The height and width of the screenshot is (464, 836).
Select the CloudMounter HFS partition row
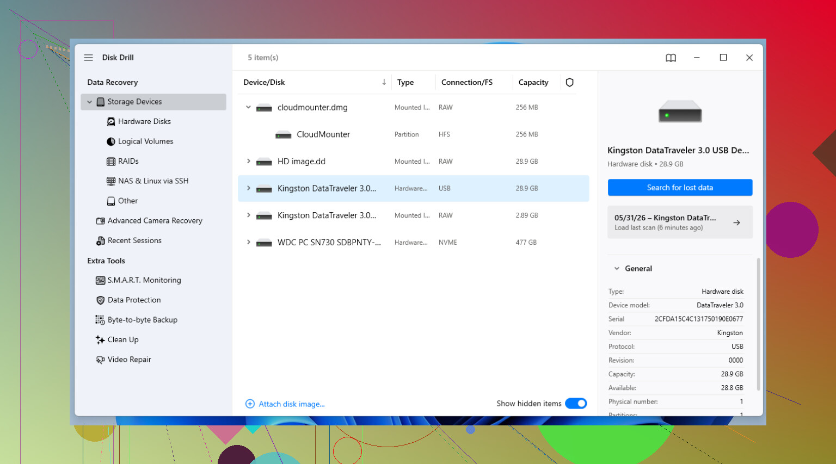click(413, 134)
